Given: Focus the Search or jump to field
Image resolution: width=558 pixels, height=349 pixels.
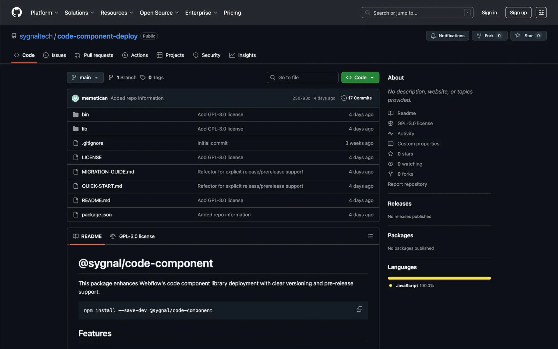Looking at the screenshot, I should (417, 13).
